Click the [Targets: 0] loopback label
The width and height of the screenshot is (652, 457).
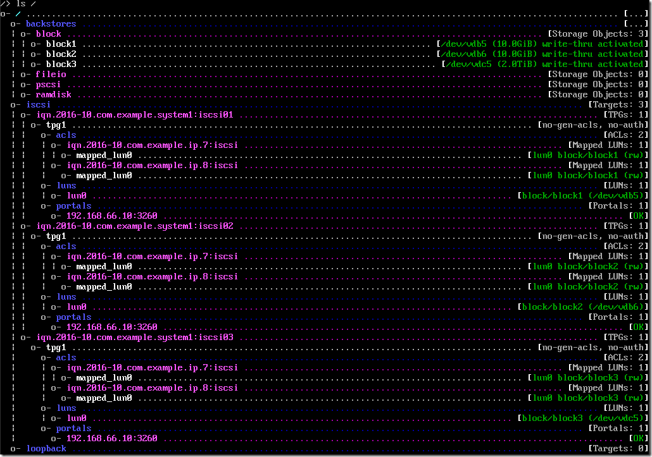(618, 448)
